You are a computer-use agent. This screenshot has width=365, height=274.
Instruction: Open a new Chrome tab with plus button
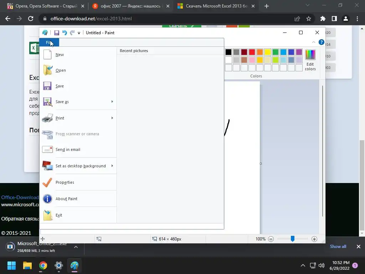click(267, 6)
